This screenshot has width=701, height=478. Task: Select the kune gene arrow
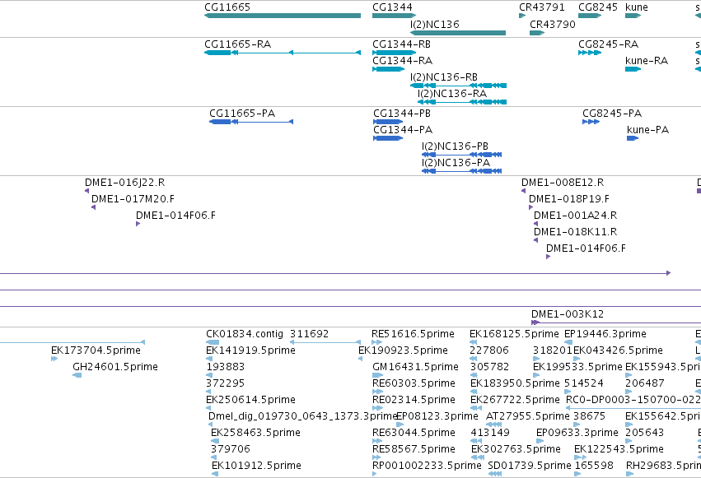(633, 16)
